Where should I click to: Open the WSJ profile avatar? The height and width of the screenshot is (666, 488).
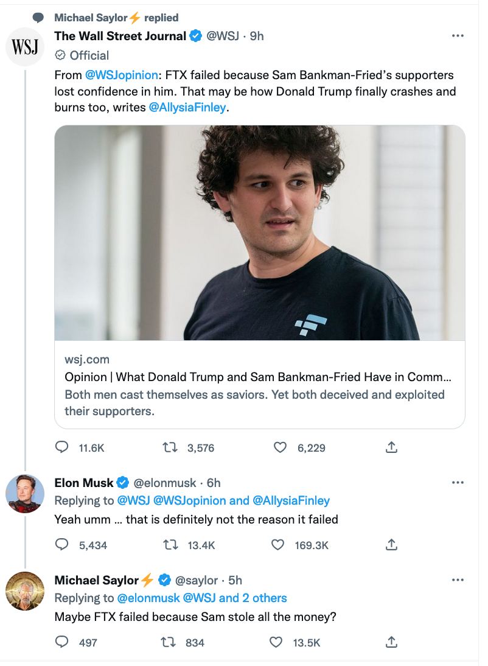[25, 47]
